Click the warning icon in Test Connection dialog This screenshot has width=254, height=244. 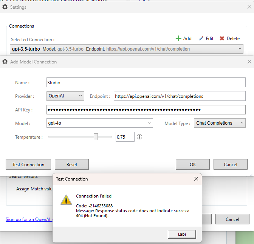(x=66, y=200)
